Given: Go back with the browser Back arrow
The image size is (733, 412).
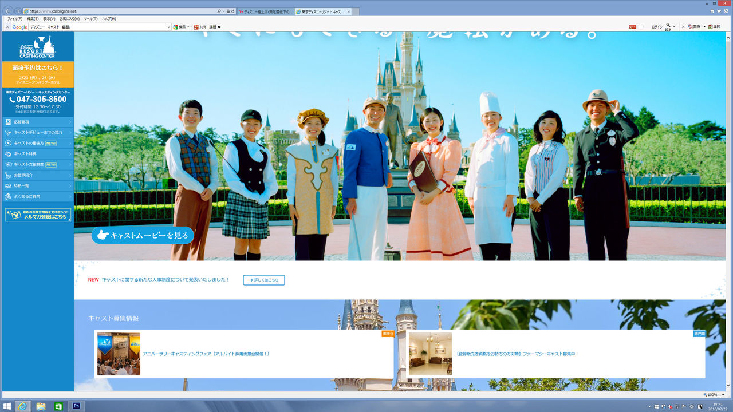Looking at the screenshot, I should [8, 11].
